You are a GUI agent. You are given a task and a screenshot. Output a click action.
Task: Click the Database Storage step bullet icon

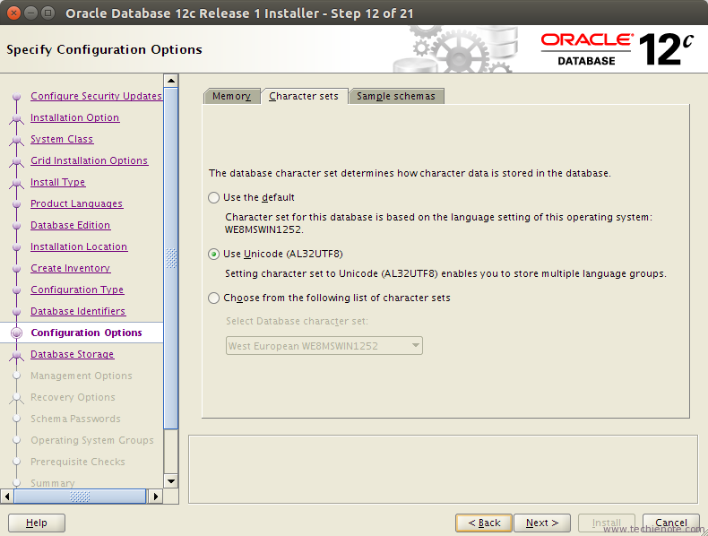click(x=17, y=354)
